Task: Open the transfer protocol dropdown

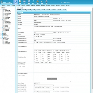Action: (x=38, y=15)
